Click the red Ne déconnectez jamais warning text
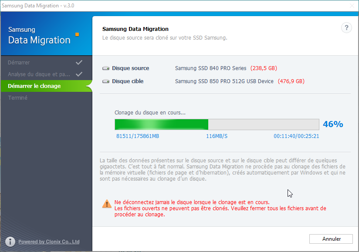Screen dimensions: 359x252 [x=220, y=208]
